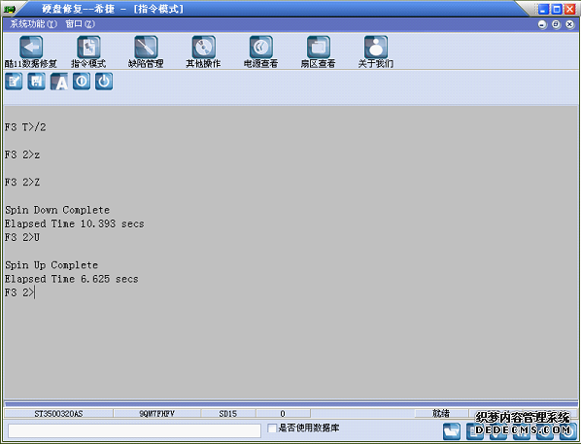This screenshot has height=444, width=581.
Task: Open the 系统功能 menu
Action: tap(33, 24)
